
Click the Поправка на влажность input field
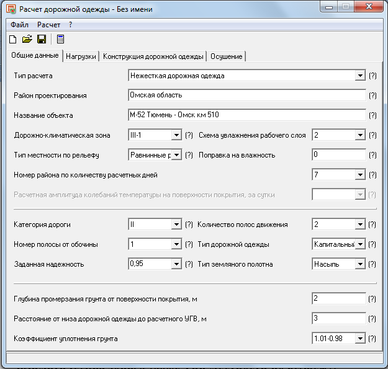click(x=338, y=155)
